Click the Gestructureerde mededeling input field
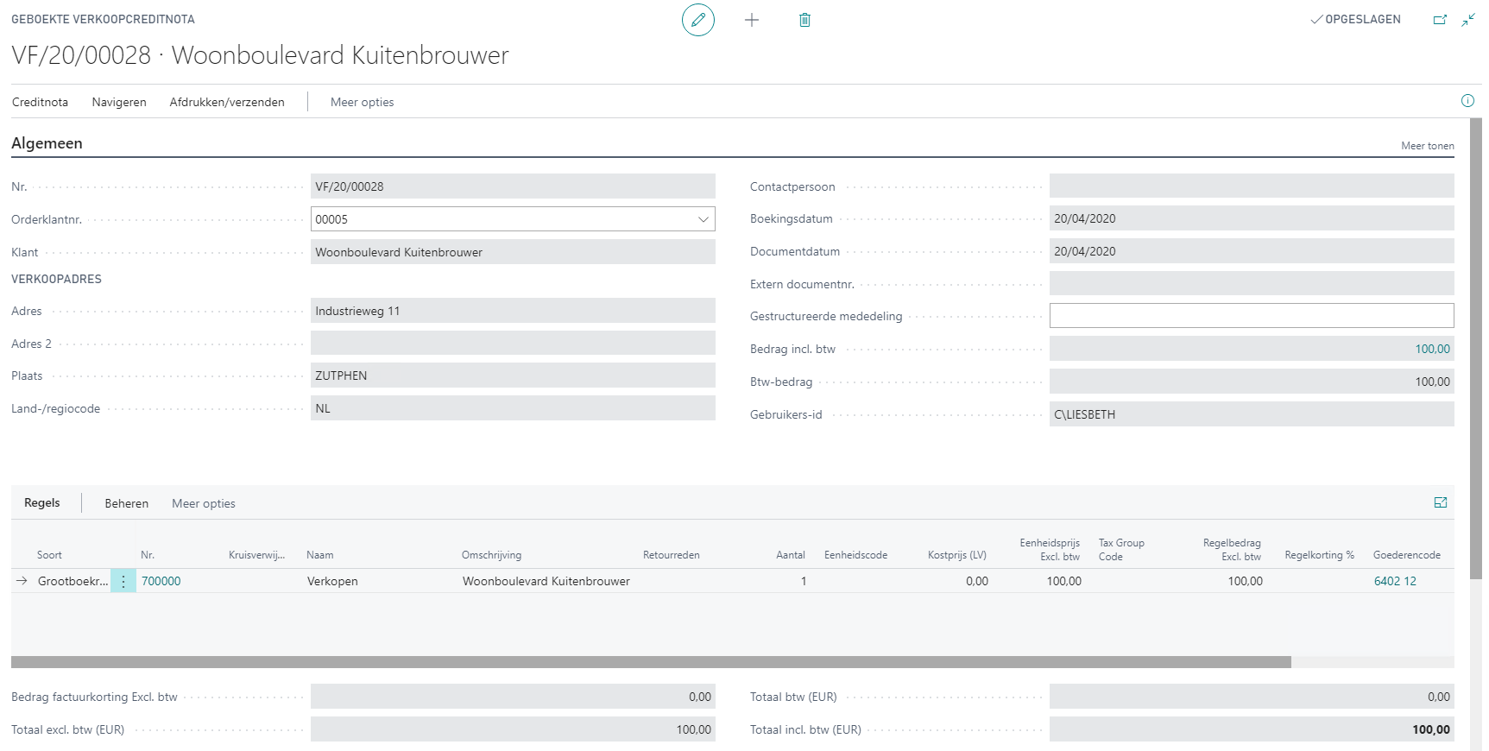This screenshot has width=1489, height=751. [1251, 316]
